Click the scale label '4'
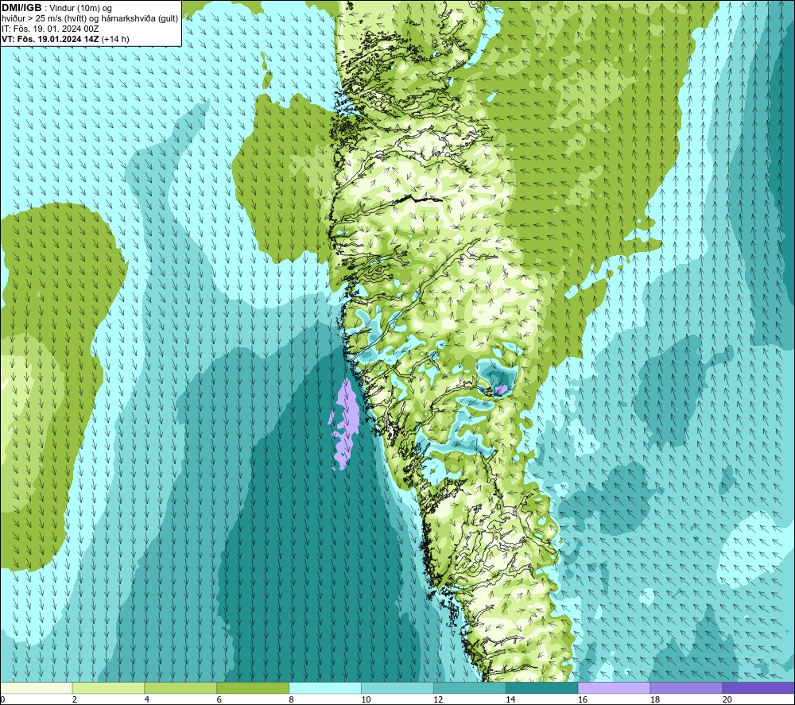The height and width of the screenshot is (705, 795). pos(147,699)
